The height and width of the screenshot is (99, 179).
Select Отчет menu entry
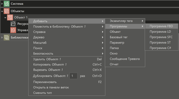click(125, 64)
